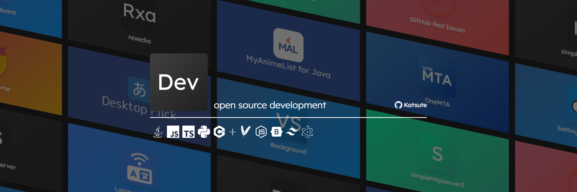Open the Katsute GitHub link
The height and width of the screenshot is (192, 577).
(x=410, y=105)
